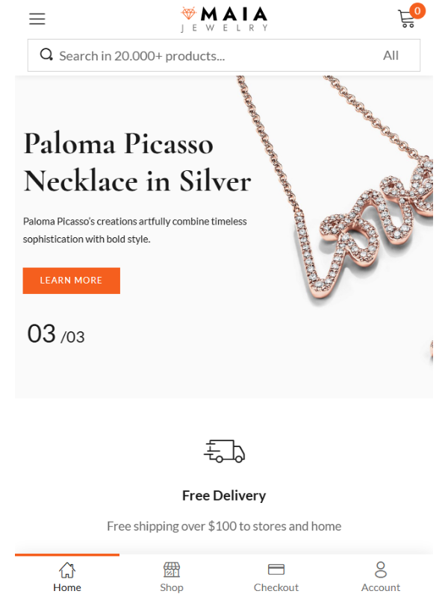Tap the Checkout credit card icon
This screenshot has height=597, width=448.
(276, 569)
